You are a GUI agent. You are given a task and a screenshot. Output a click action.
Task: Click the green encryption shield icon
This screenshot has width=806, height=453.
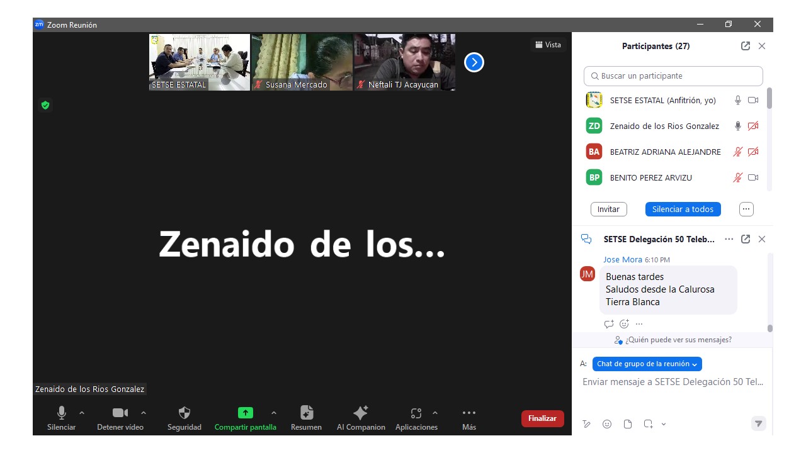(45, 105)
